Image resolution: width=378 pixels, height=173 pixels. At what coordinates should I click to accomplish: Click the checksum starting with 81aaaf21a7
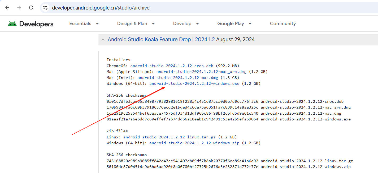183,119
